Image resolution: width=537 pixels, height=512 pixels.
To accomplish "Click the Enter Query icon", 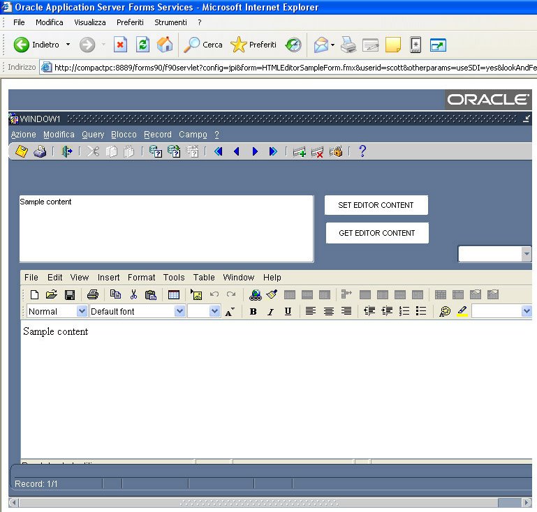I will 156,151.
